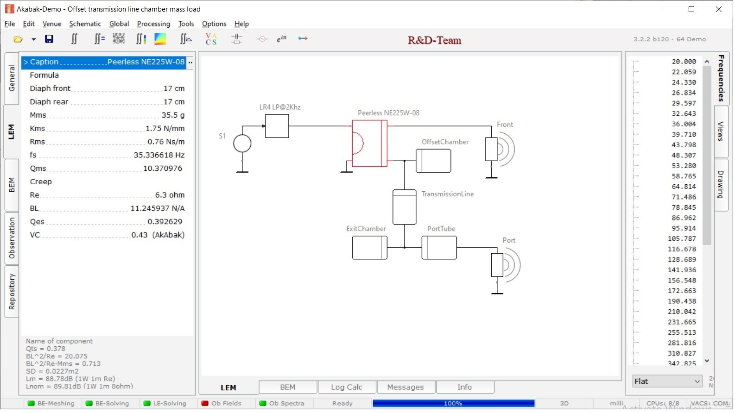Switch to the Views right-side tab
The image size is (735, 413).
(x=721, y=131)
